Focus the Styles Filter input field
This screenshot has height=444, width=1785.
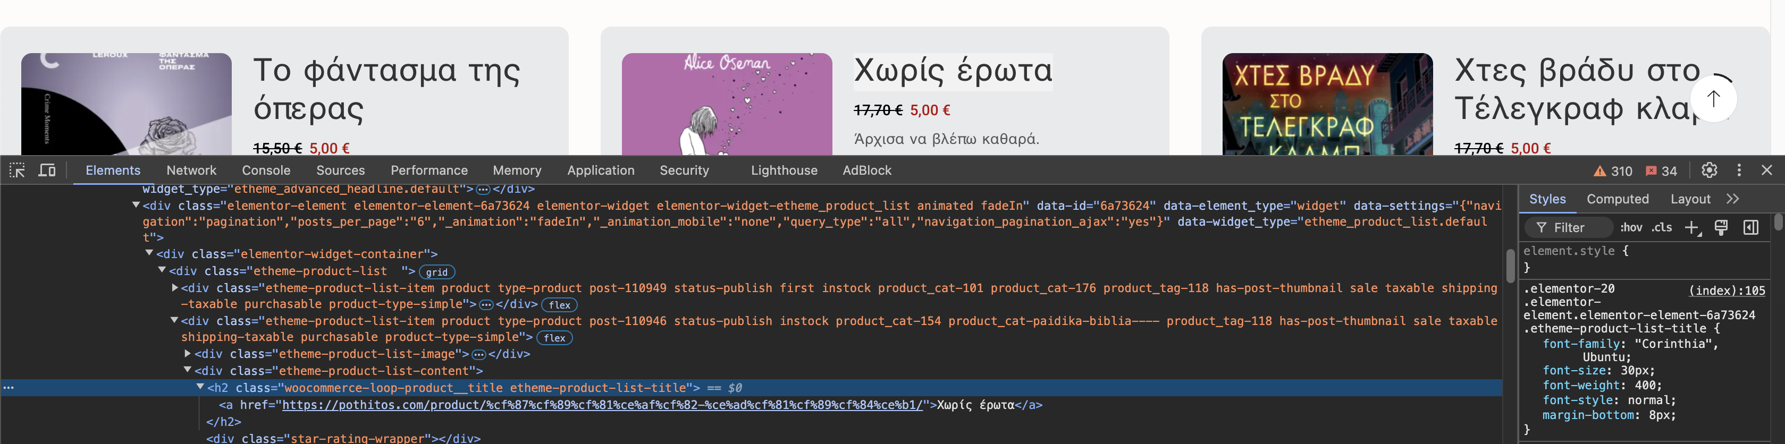[x=1569, y=228]
